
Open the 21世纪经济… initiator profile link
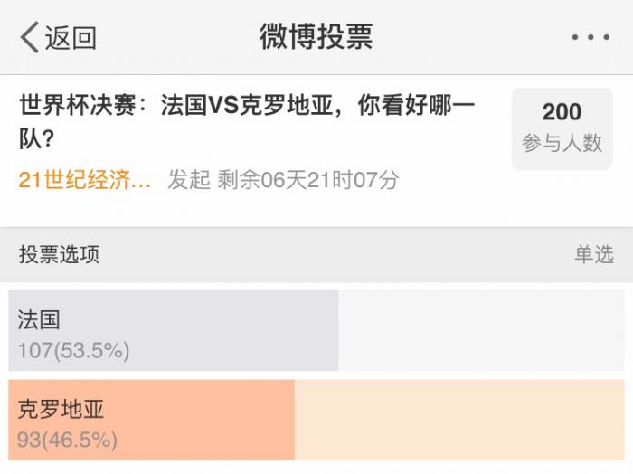pyautogui.click(x=85, y=180)
